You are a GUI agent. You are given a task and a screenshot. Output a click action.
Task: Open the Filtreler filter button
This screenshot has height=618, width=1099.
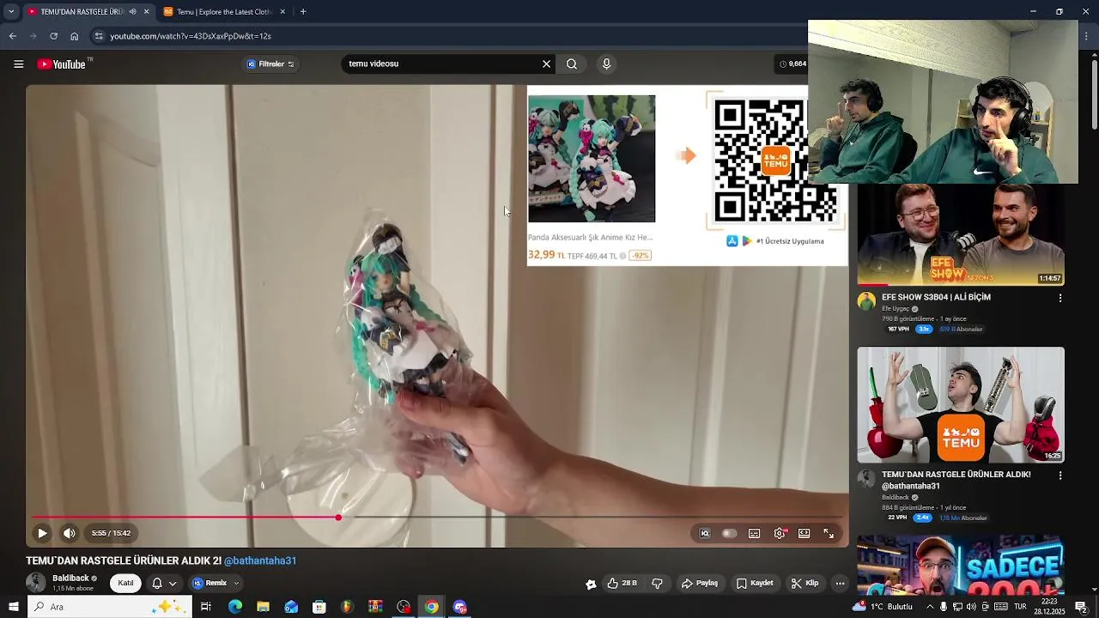(270, 64)
